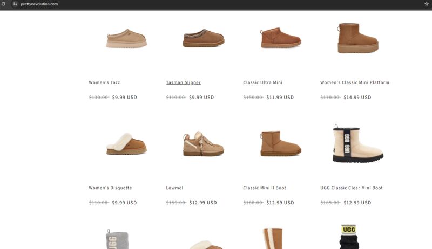
Task: Open the Women's Tazz product image
Action: click(126, 38)
